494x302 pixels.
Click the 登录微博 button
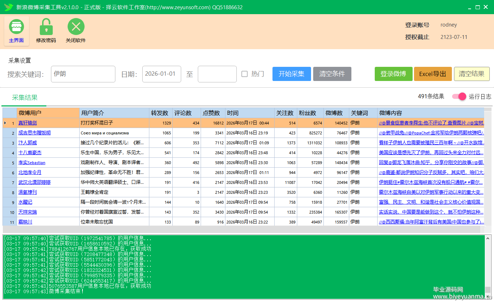pos(393,74)
